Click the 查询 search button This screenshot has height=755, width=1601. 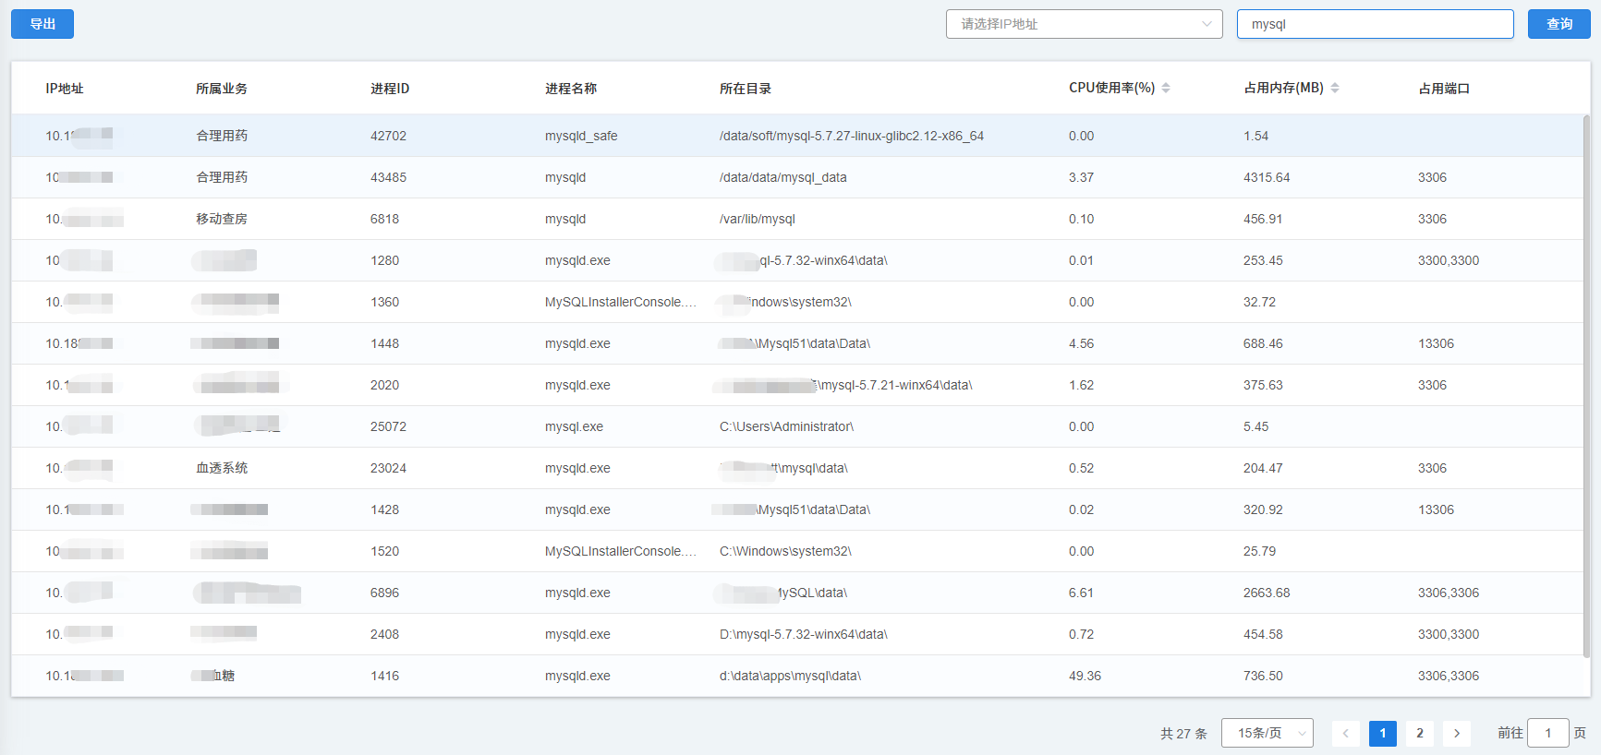point(1559,24)
